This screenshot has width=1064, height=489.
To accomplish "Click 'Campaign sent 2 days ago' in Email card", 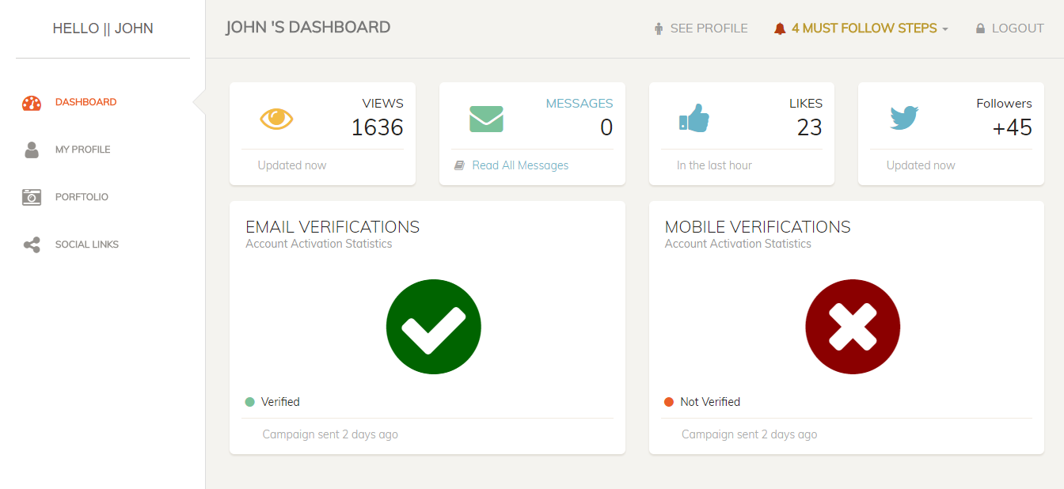I will [330, 434].
